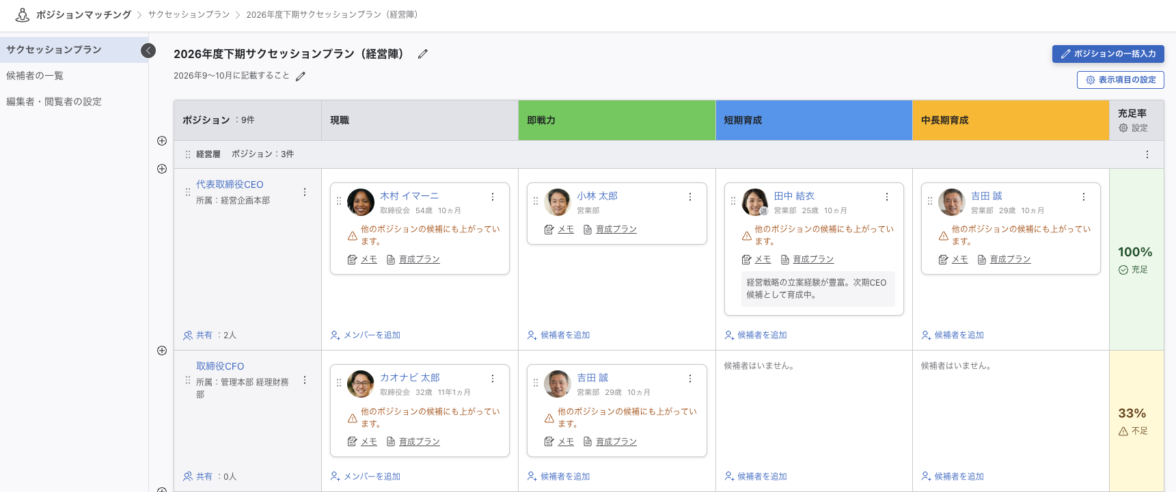Open options menu on カオナビ 太郎 card

[x=493, y=379]
